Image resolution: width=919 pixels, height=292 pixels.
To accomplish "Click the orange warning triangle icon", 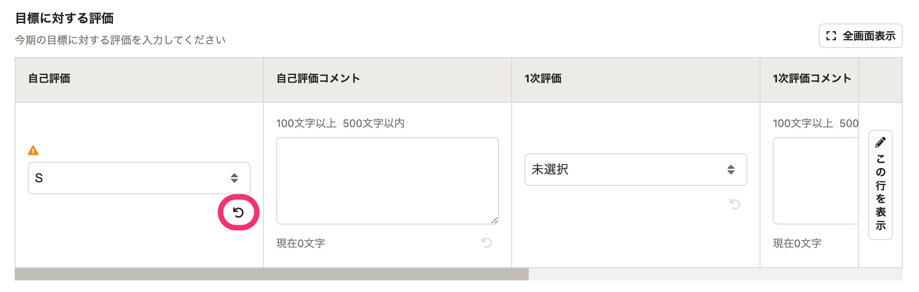I will 33,150.
